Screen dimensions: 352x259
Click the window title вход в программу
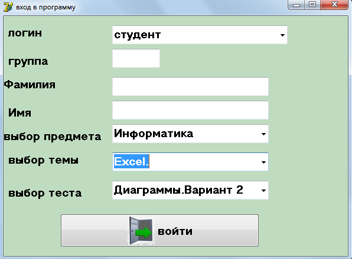[46, 8]
